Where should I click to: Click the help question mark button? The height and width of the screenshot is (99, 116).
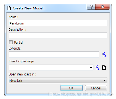point(91,7)
